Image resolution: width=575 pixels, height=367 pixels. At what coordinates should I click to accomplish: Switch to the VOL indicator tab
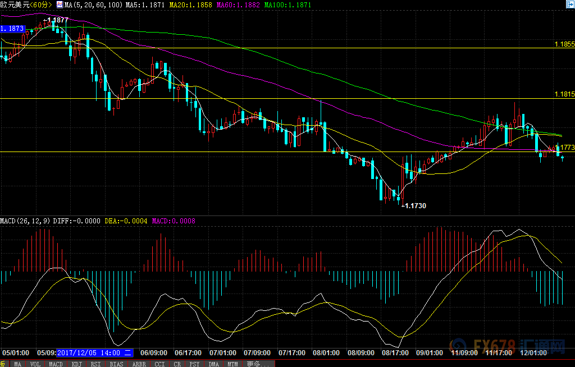click(35, 364)
